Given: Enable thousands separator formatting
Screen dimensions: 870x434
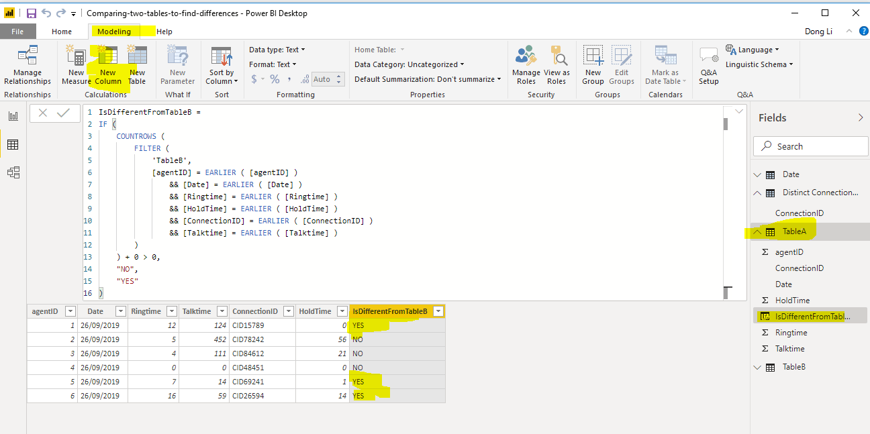Looking at the screenshot, I should [x=291, y=78].
